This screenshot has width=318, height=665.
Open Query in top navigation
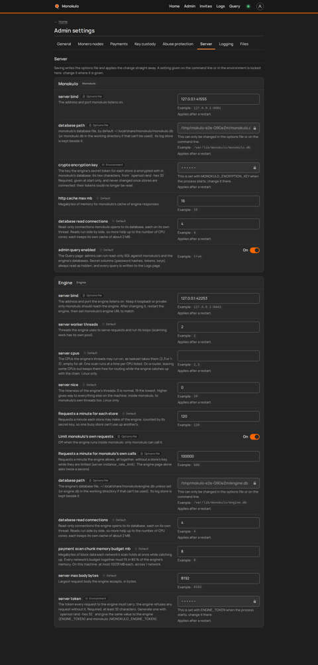(x=235, y=7)
